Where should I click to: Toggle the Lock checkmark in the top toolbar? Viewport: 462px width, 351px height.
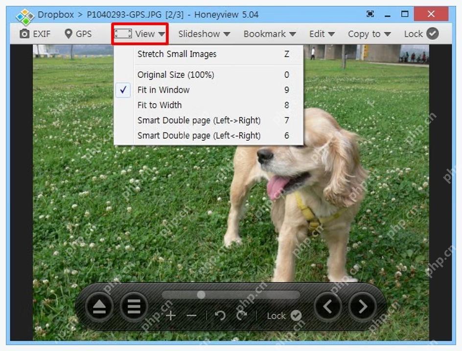pyautogui.click(x=433, y=34)
